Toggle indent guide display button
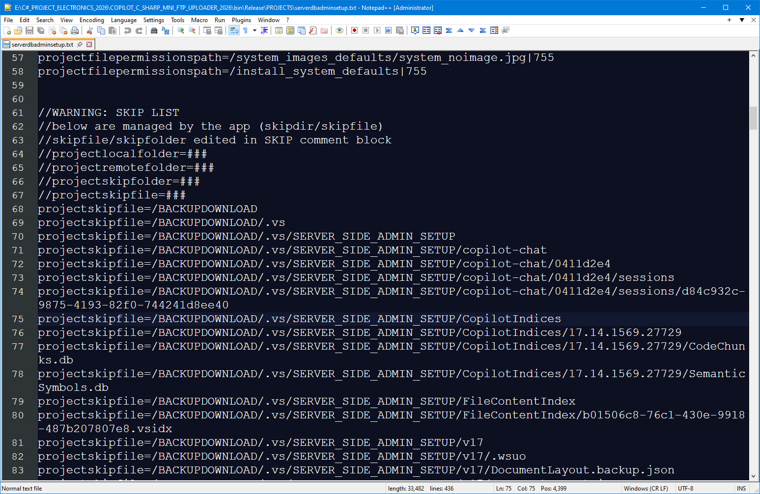Viewport: 760px width, 494px height. [264, 30]
